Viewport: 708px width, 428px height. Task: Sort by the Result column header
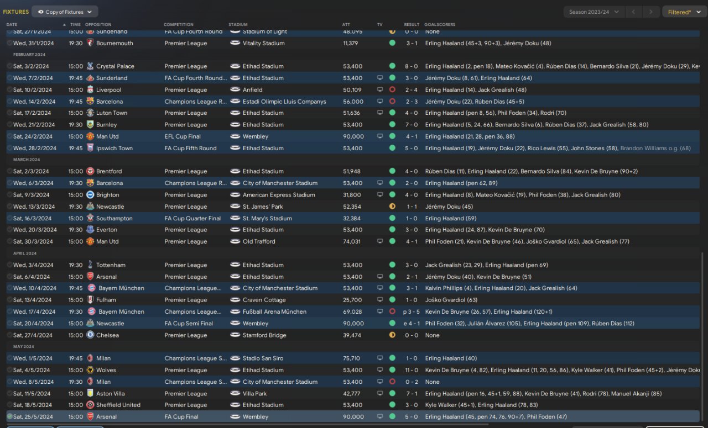[412, 24]
